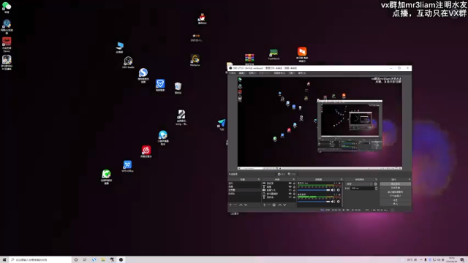Screen dimensions: 468x263
Task: Pop out the Audio Mixer dock panel
Action: click(341, 179)
